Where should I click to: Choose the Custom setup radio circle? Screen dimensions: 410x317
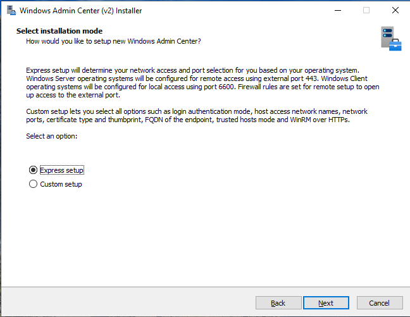coord(33,184)
